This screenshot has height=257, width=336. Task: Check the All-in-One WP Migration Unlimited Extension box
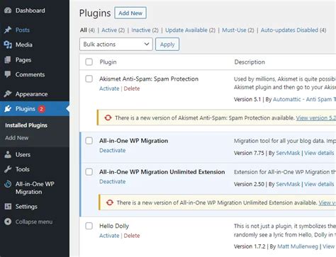(89, 172)
